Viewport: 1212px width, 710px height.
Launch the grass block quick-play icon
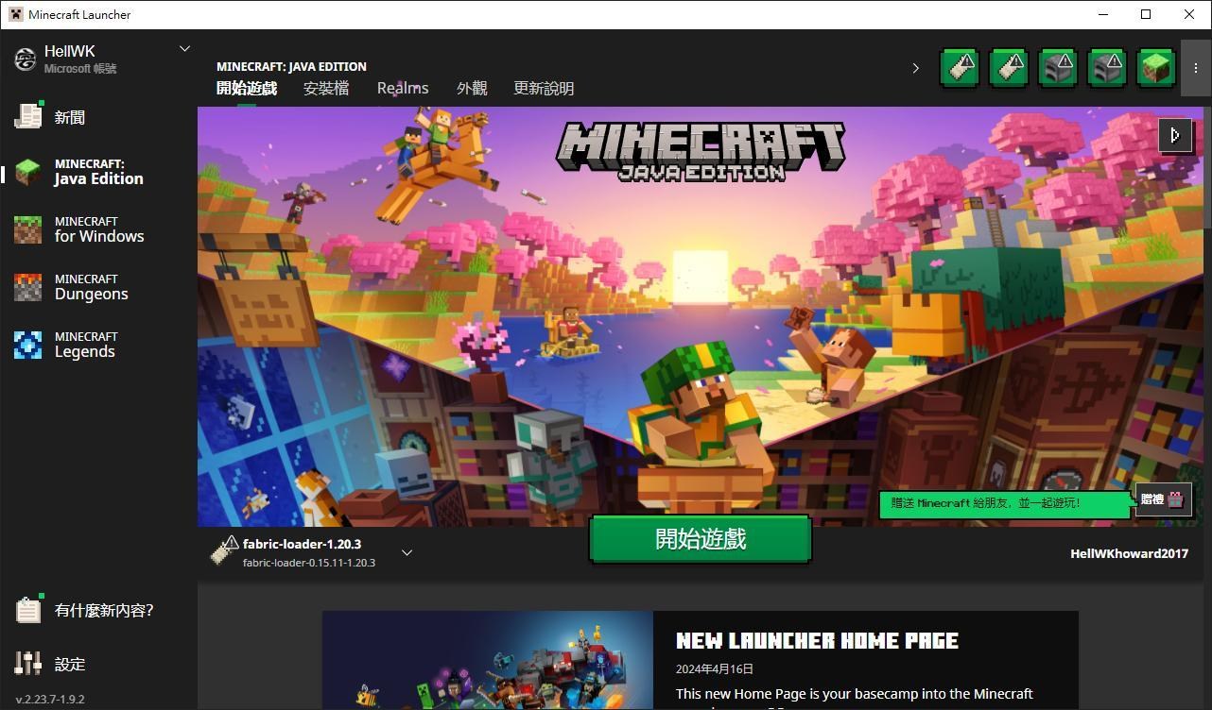(1155, 68)
